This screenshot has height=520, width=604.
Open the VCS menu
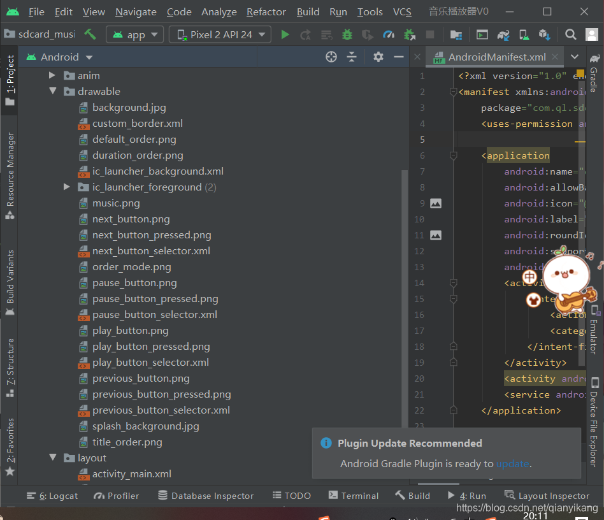pyautogui.click(x=402, y=12)
